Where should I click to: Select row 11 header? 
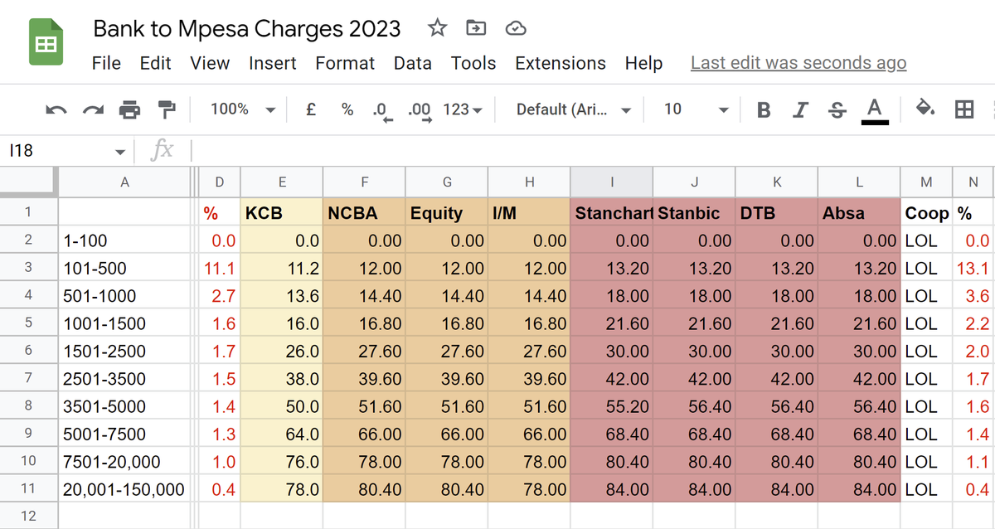(x=28, y=489)
